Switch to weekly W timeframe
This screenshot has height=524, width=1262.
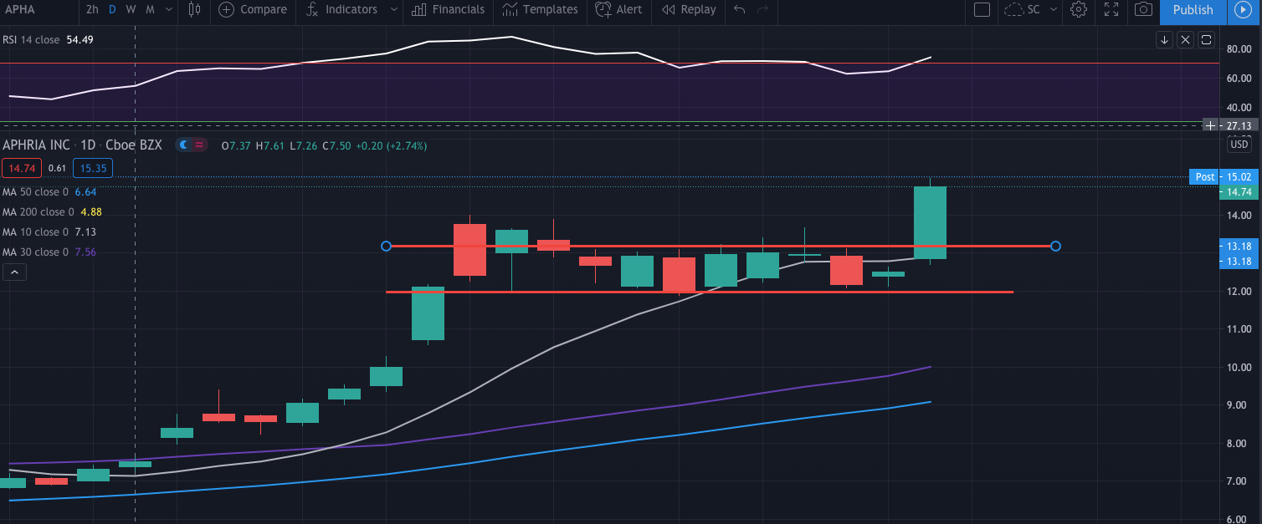[131, 10]
